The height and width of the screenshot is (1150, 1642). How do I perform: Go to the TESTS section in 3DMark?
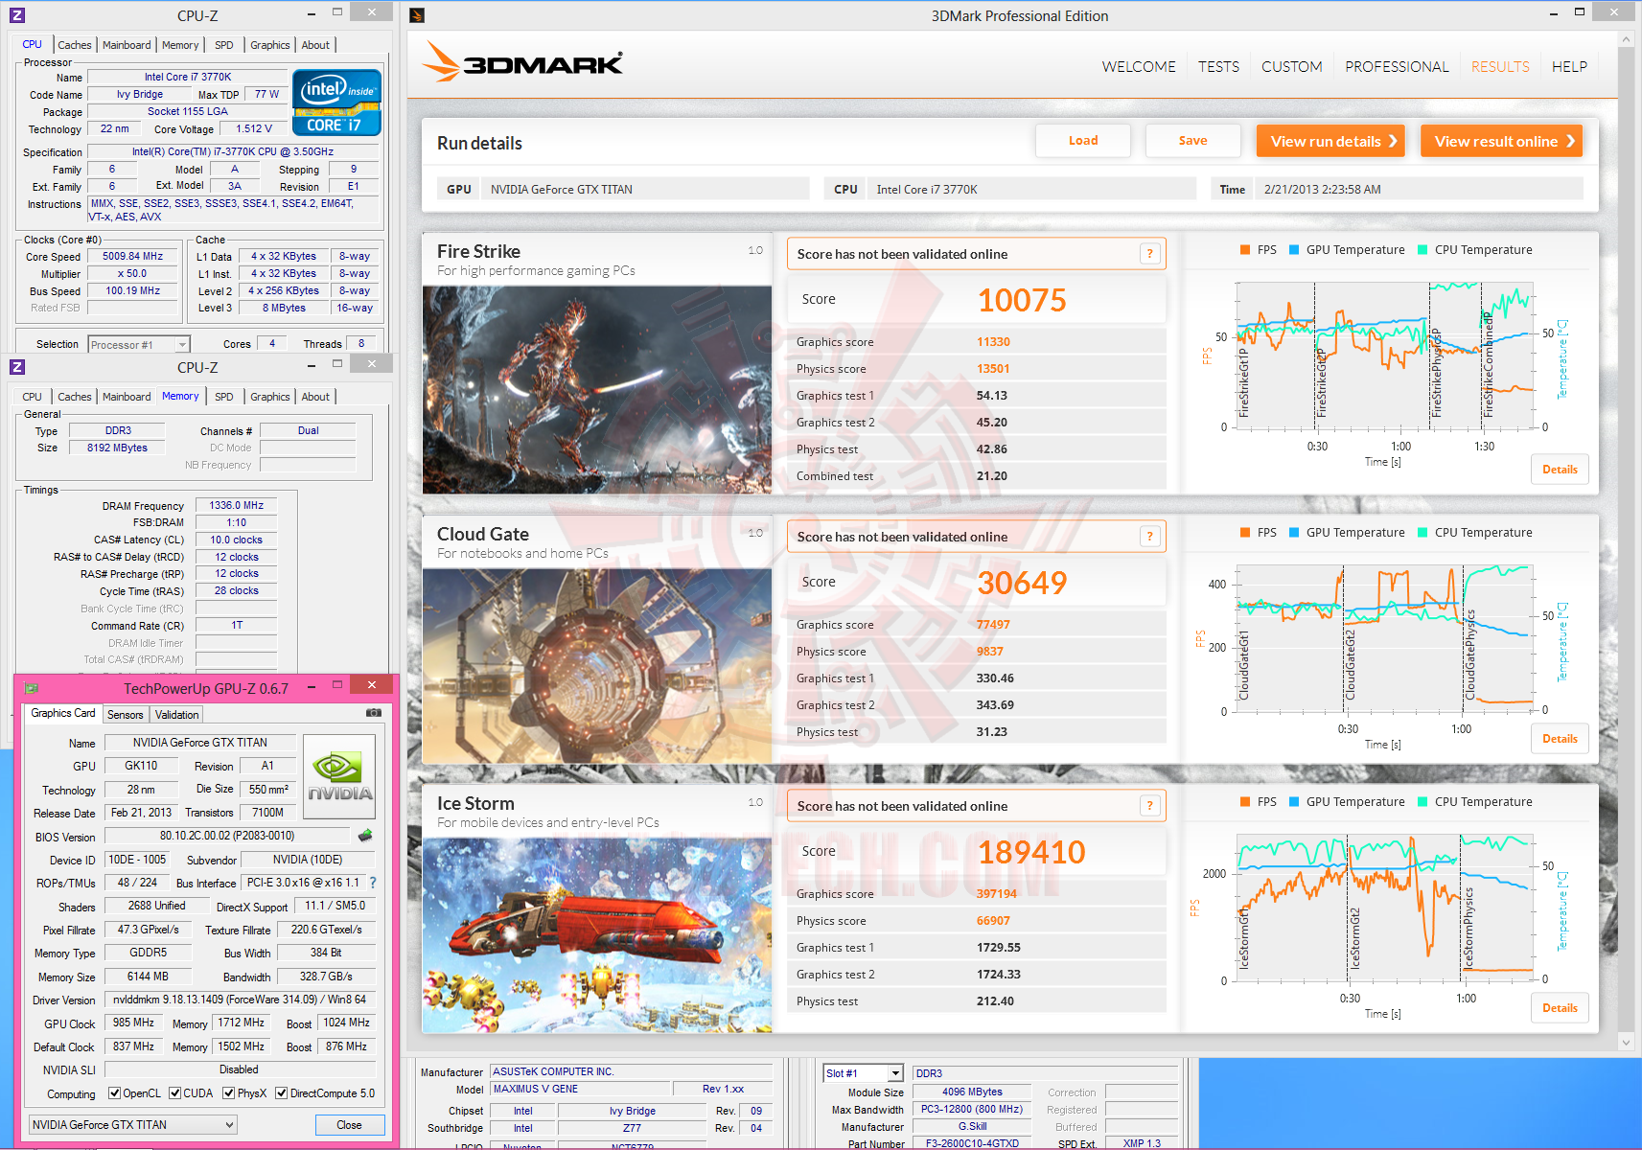pyautogui.click(x=1218, y=66)
